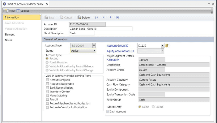The width and height of the screenshot is (217, 123).
Task: Select the Debit typical entry option
Action: [140, 107]
